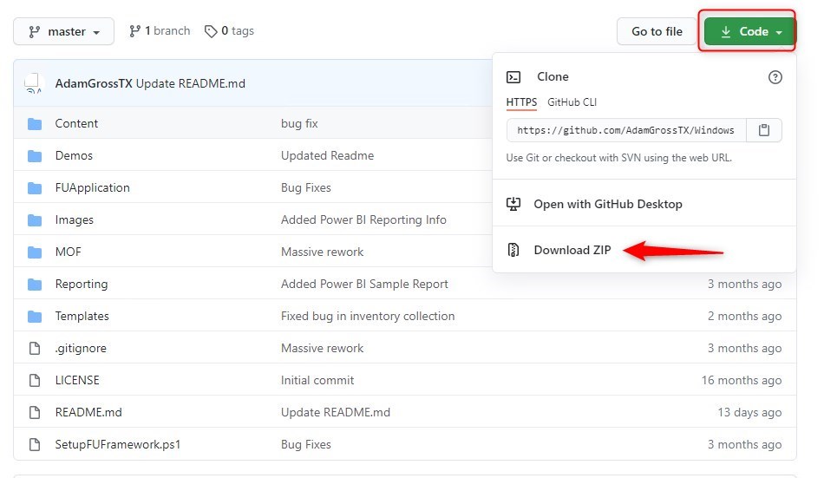Click the tag icon beside 0 tags

(211, 31)
